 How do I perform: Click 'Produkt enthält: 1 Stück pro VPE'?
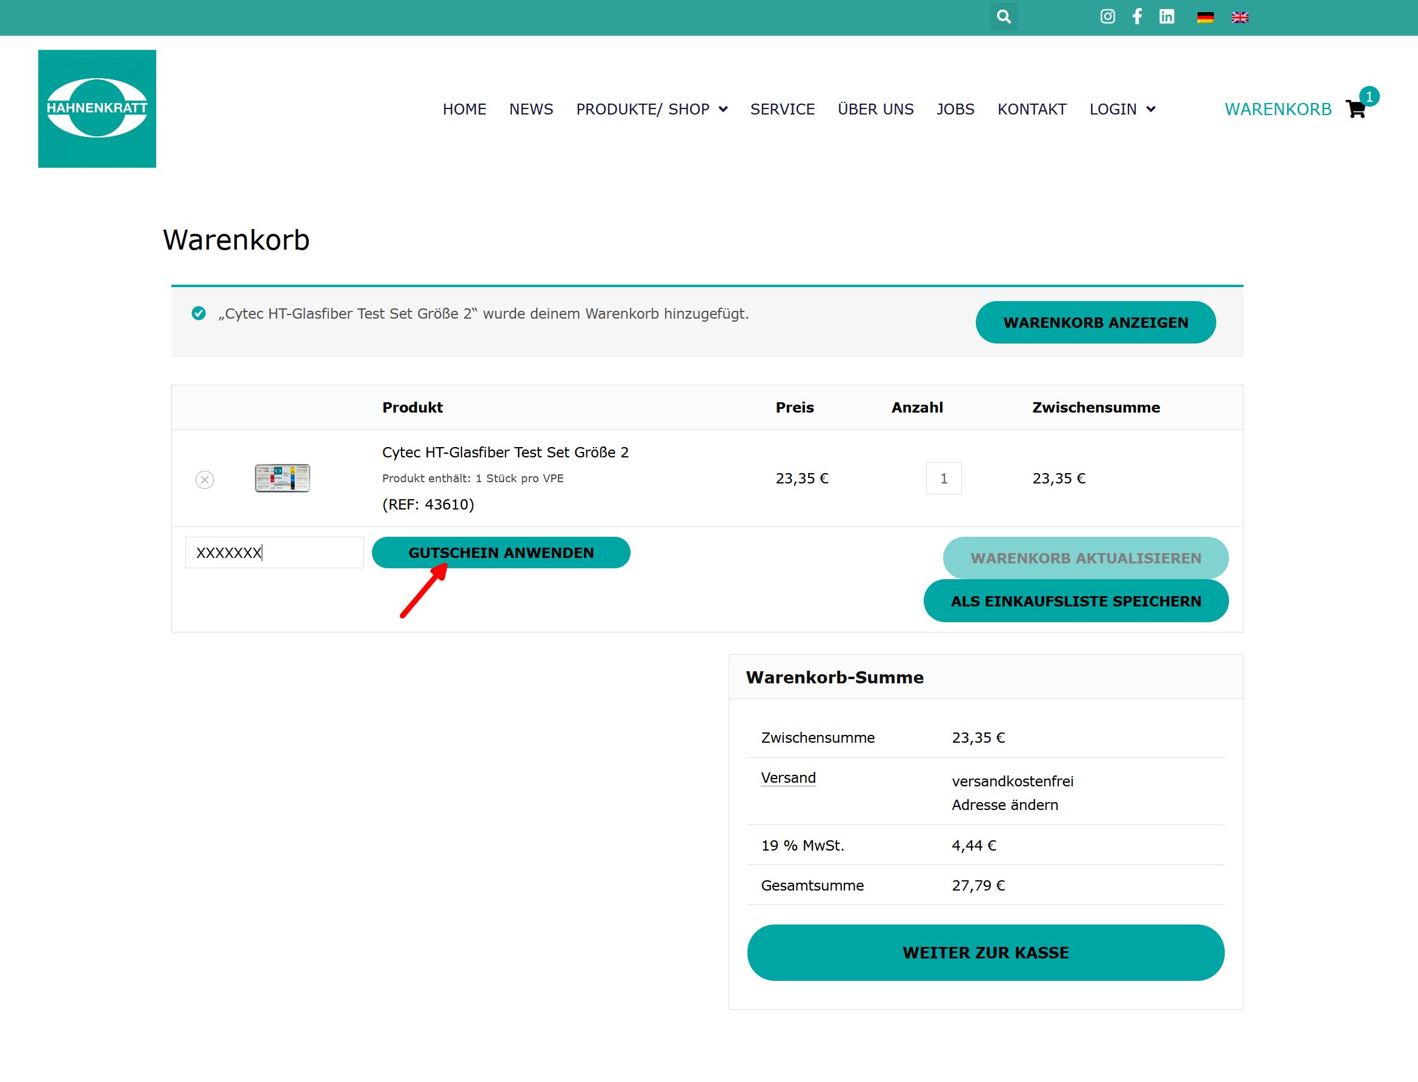click(x=472, y=479)
